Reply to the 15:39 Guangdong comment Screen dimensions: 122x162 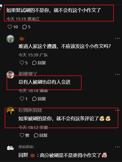[x=39, y=63]
